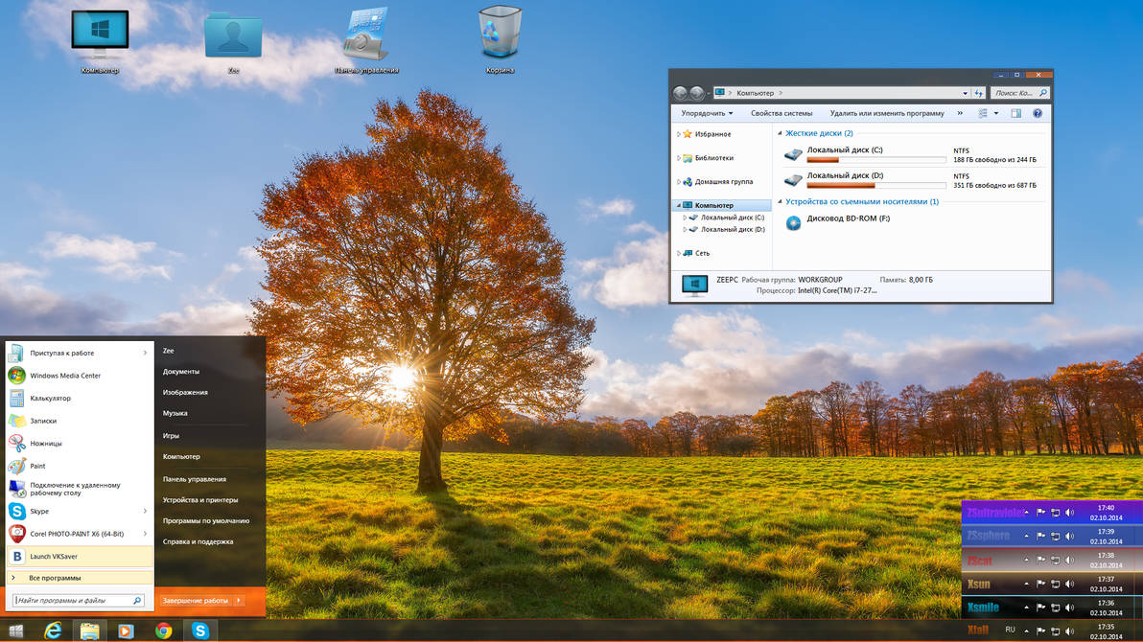Open Подключение к удаленному рабочему столу
The image size is (1143, 642).
click(x=79, y=489)
